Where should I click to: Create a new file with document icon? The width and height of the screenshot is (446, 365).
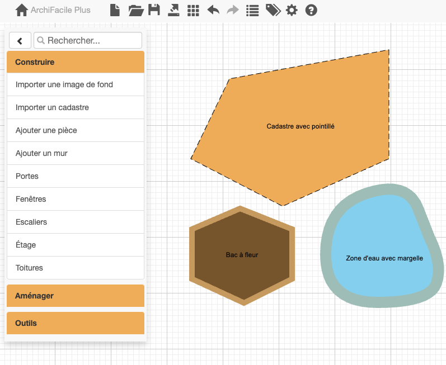115,10
